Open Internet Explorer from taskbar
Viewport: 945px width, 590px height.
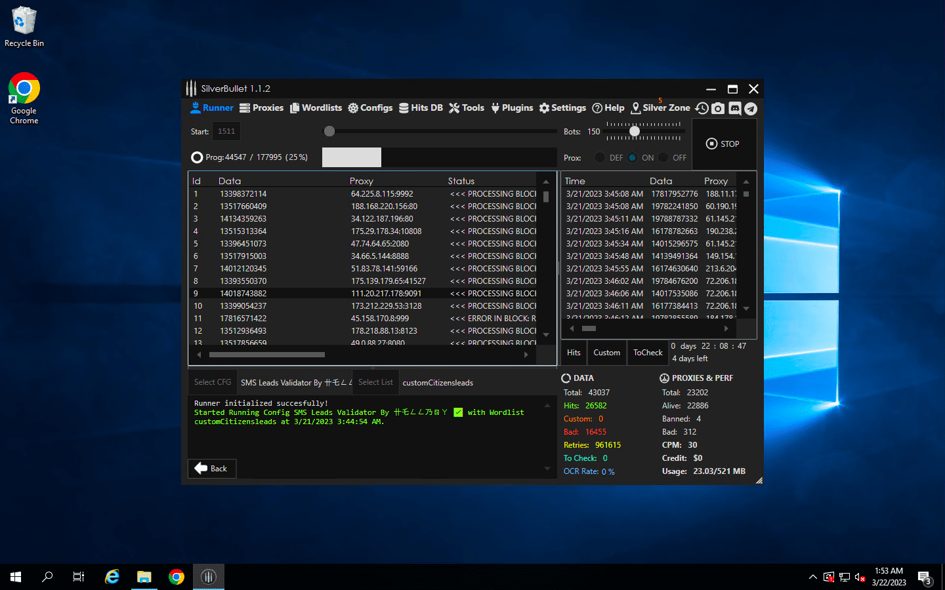click(112, 577)
